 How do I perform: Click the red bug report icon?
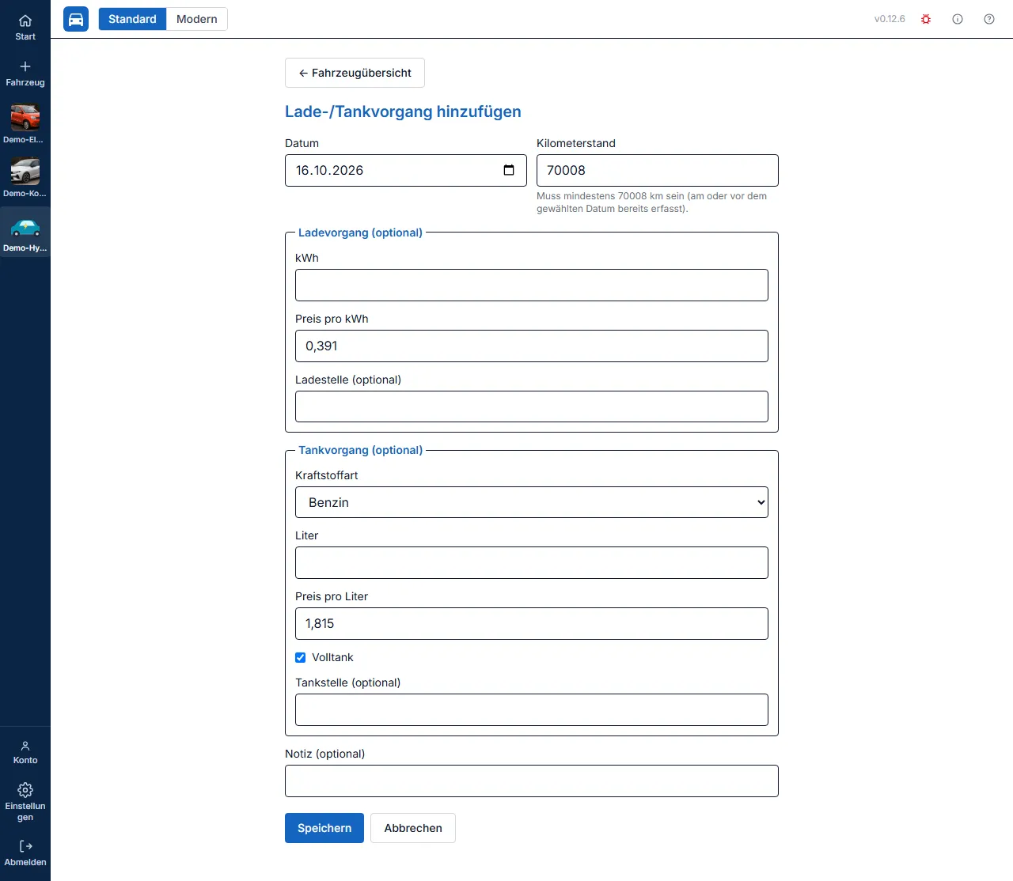(926, 19)
